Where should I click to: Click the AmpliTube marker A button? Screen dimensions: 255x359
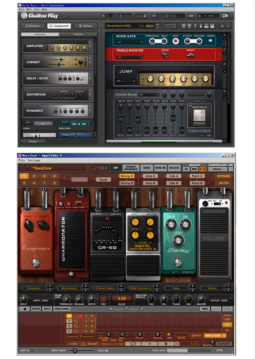(x=177, y=344)
